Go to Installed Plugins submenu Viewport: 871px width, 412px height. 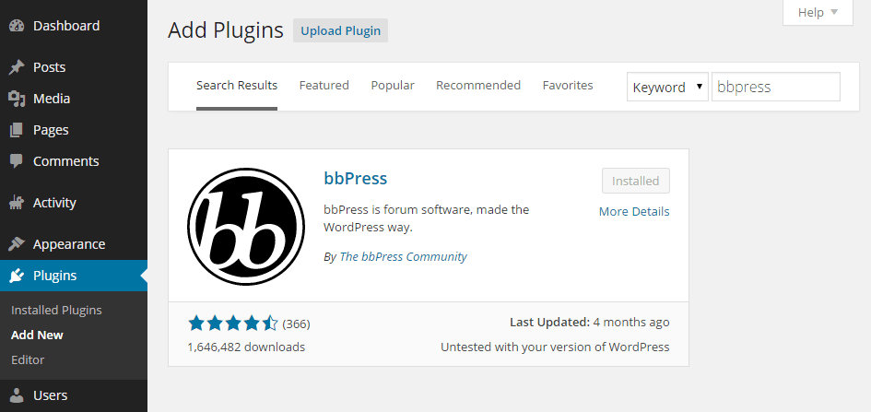click(56, 311)
